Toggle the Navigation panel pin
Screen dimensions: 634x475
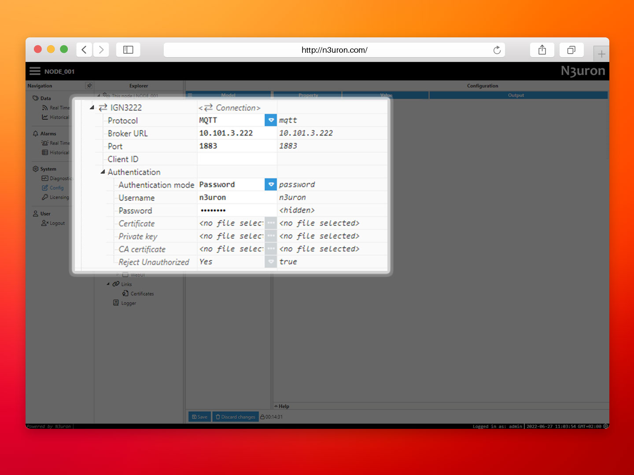[89, 85]
